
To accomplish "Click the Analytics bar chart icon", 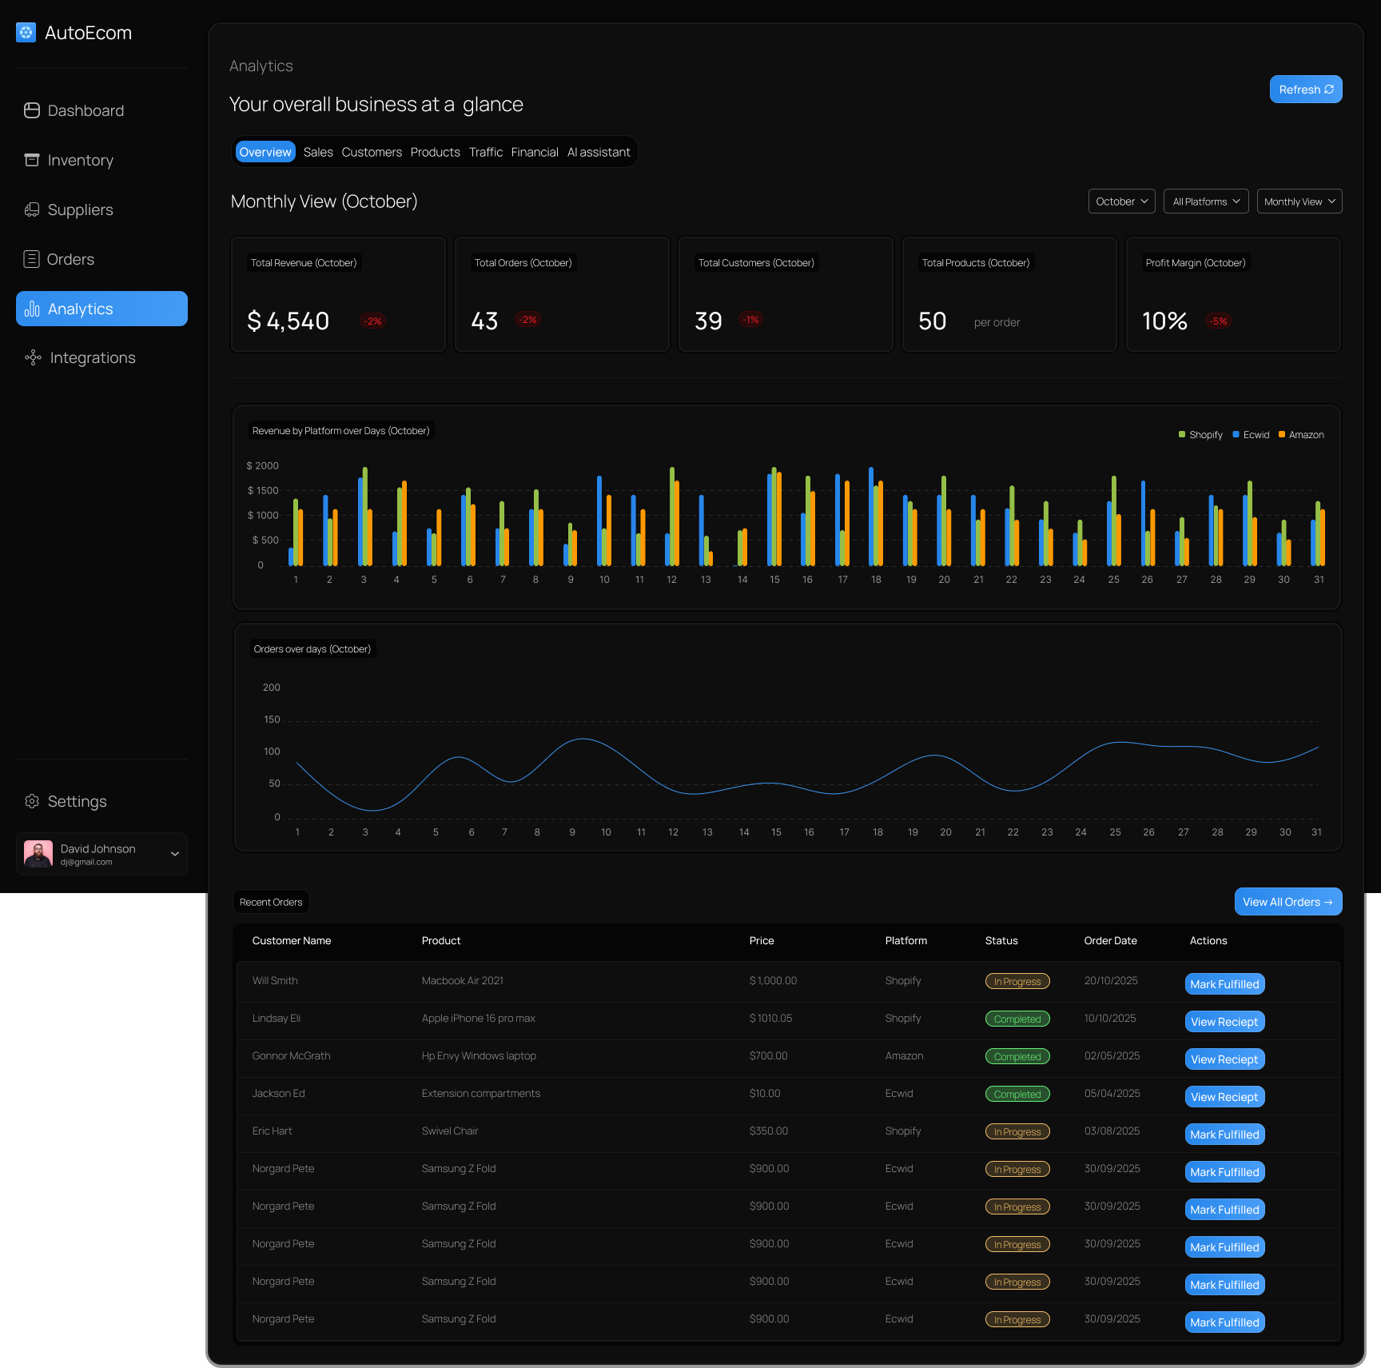I will coord(32,309).
